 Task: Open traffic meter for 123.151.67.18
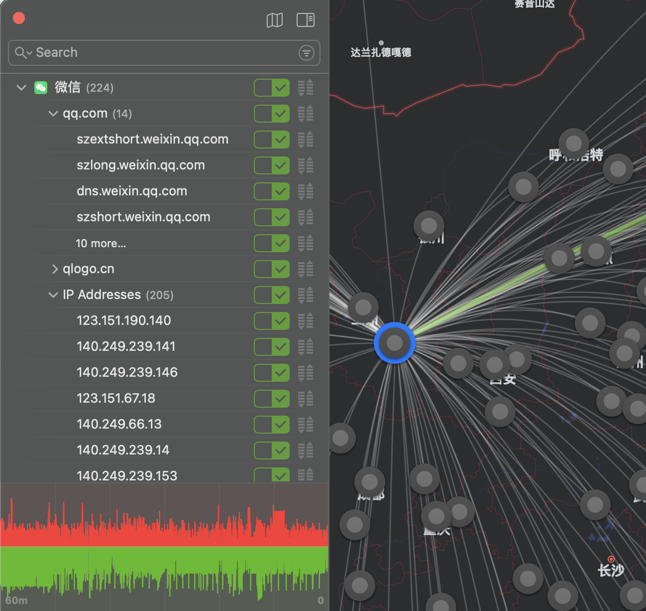[x=306, y=399]
